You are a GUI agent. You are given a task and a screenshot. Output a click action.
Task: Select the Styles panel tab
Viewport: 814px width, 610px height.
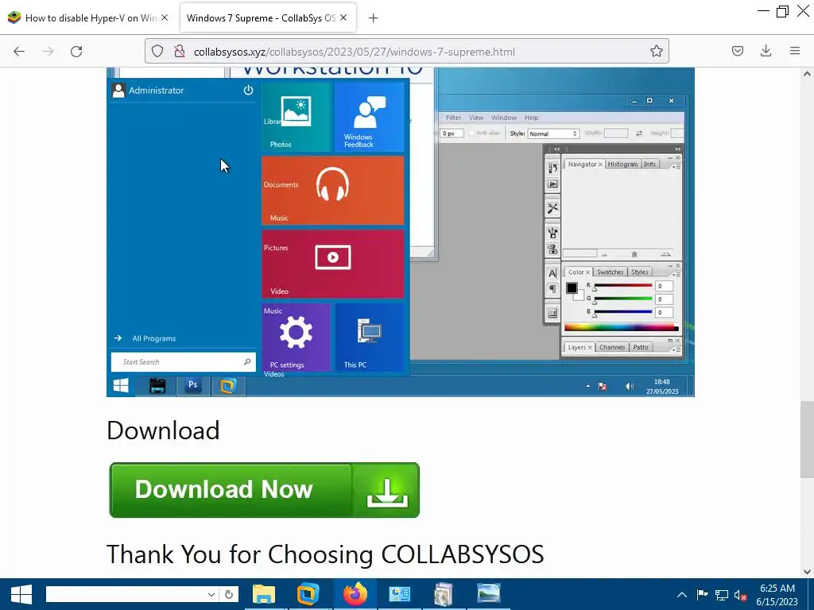(x=640, y=272)
